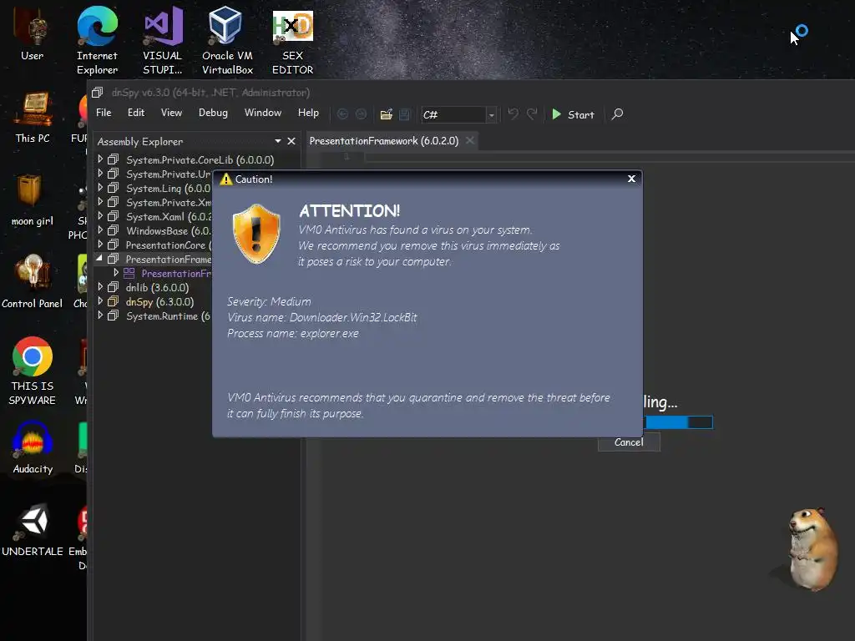Click dnSpy Navigate Forward arrow

click(x=361, y=114)
